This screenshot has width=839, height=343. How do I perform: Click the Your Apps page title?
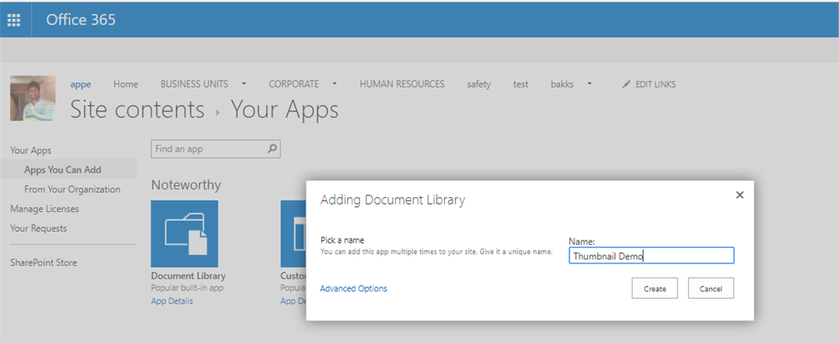click(284, 110)
